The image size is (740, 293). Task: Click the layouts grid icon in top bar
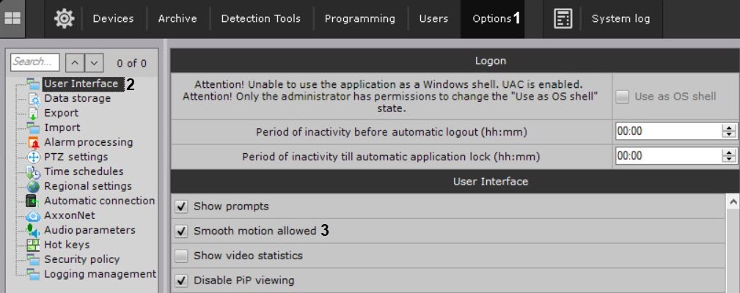[12, 18]
